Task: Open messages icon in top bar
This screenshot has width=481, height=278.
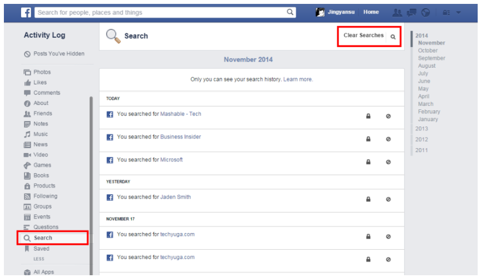Action: [411, 13]
